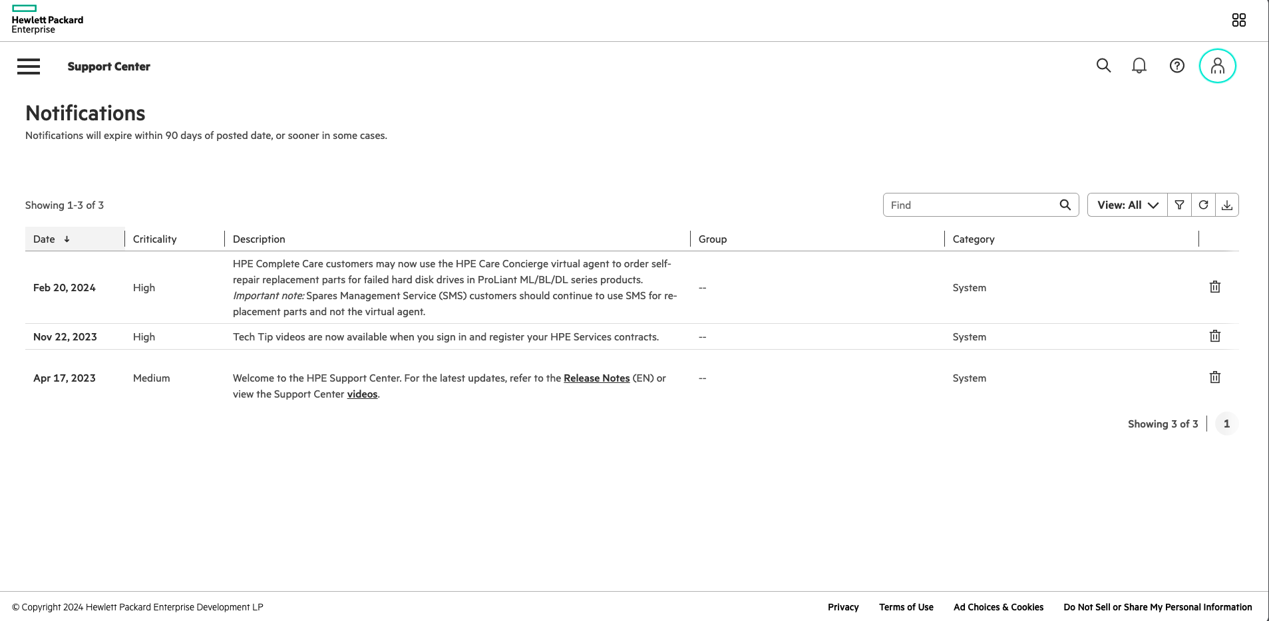Select page 1 in pagination
The height and width of the screenshot is (621, 1269).
click(1226, 424)
